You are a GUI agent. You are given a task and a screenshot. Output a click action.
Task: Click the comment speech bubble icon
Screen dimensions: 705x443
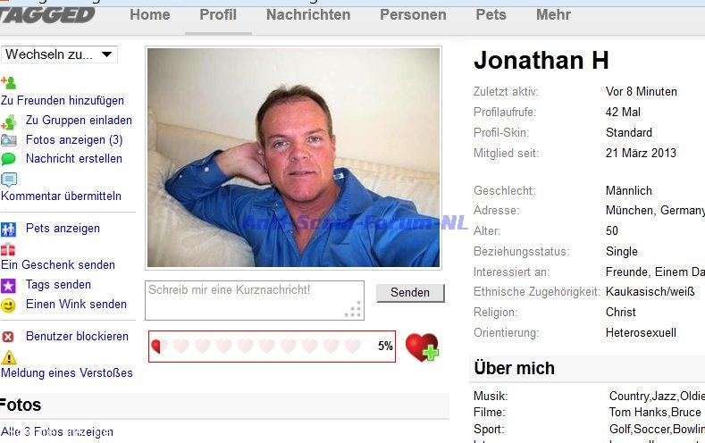click(x=9, y=180)
